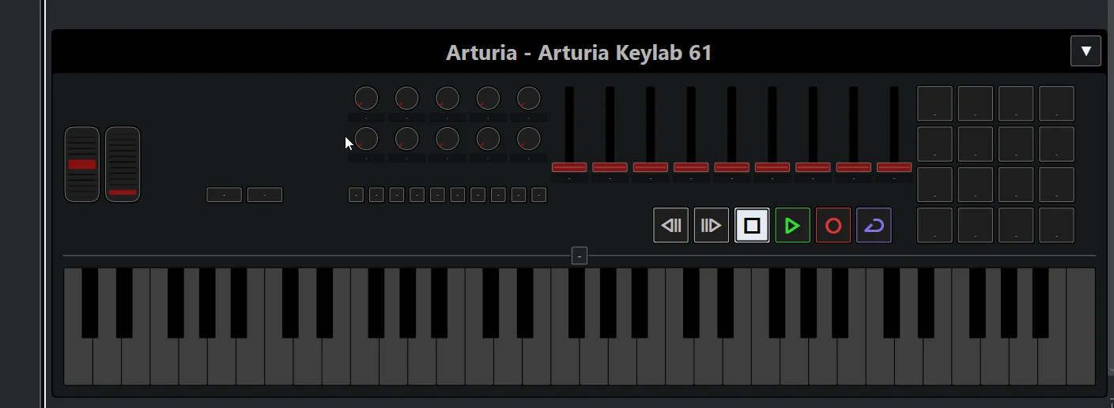Viewport: 1114px width, 408px height.
Task: Click the first fader's red handle
Action: tap(569, 167)
